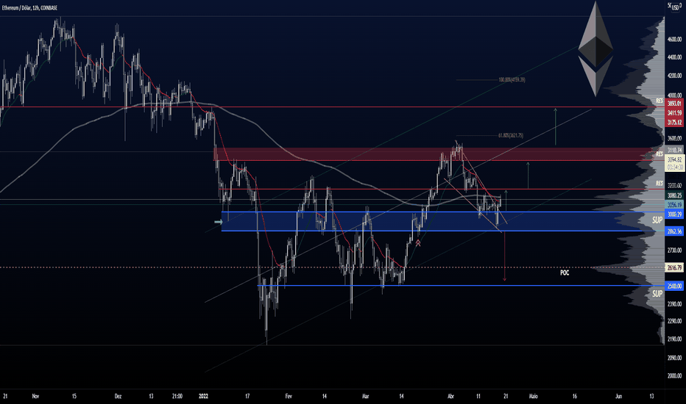This screenshot has height=404, width=686.
Task: Click 4600.00 on the price scale
Action: click(x=675, y=40)
